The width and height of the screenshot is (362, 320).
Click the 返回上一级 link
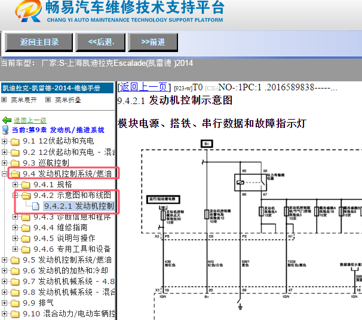pos(30,120)
